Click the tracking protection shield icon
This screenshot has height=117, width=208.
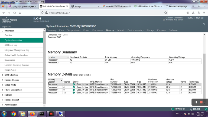(x=42, y=13)
